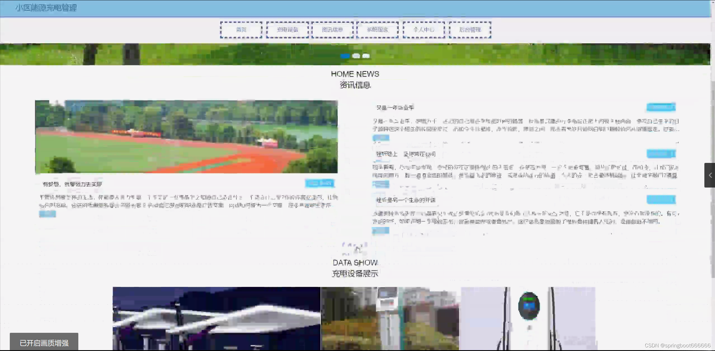Select the third carousel indicator dot
The width and height of the screenshot is (715, 351).
(366, 56)
